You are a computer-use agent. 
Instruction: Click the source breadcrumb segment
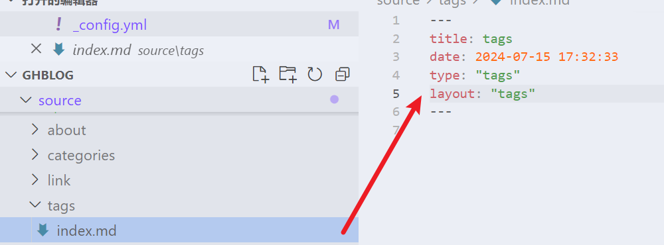coord(398,2)
